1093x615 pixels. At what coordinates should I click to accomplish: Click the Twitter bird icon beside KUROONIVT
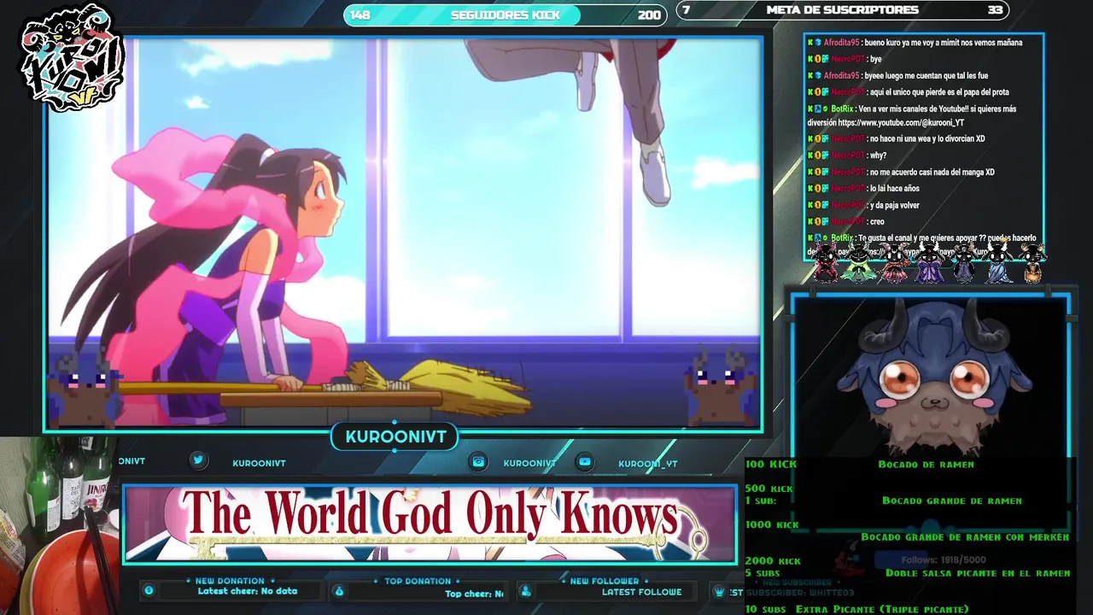[198, 460]
